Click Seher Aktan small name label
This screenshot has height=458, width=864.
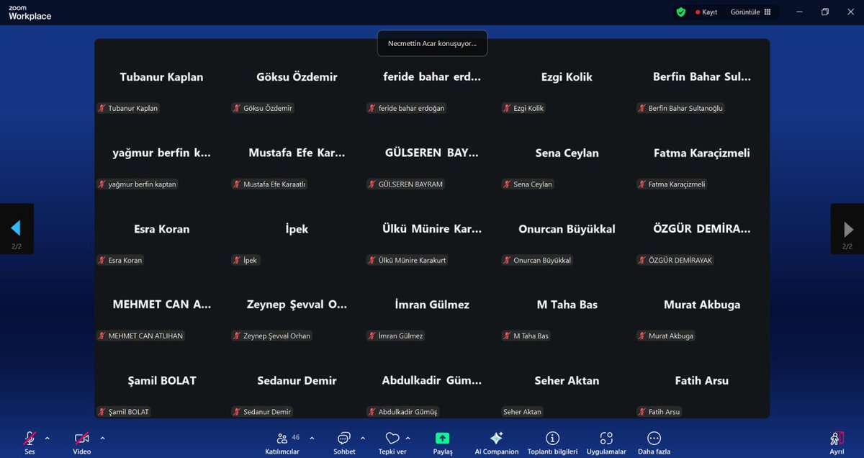coord(522,412)
